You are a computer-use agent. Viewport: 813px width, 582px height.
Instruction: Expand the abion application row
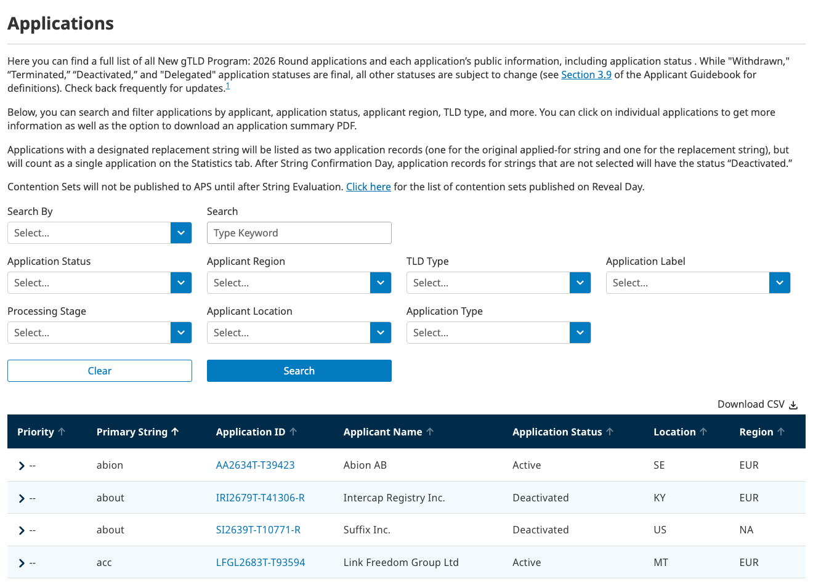click(22, 466)
